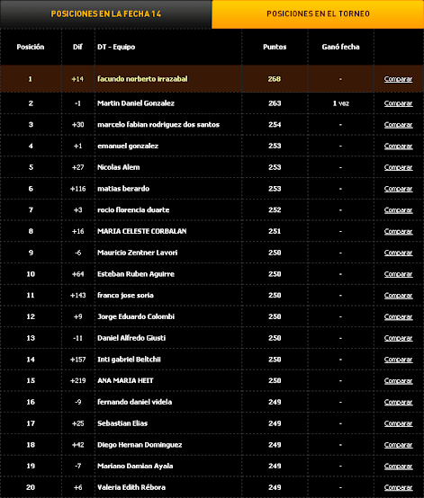Click the name Diego Hernan Dominguez
The width and height of the screenshot is (424, 498).
(140, 445)
